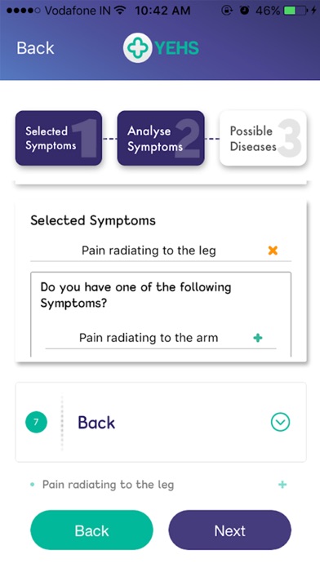
Task: Add Pain radiating to the arm symptom
Action: pos(258,338)
